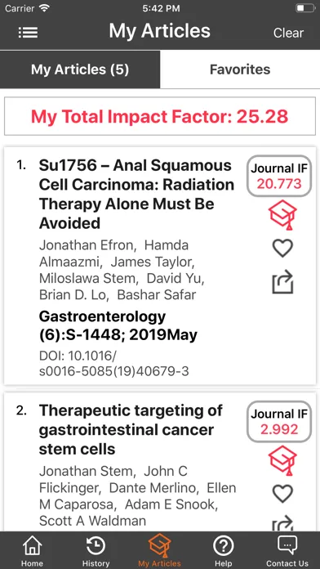Screen dimensions: 320x569
Task: Tap the My Total Impact Factor banner
Action: click(x=160, y=116)
